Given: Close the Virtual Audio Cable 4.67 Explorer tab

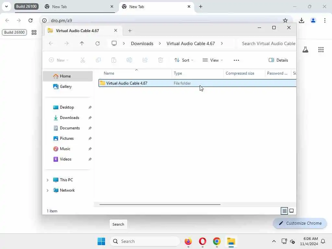Looking at the screenshot, I should tap(116, 30).
